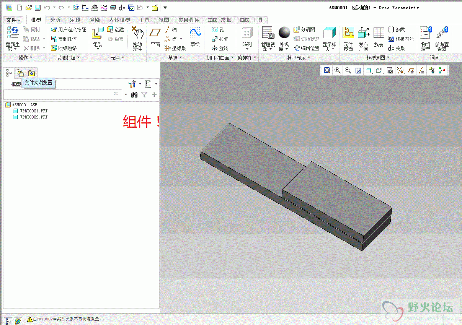Expand the 切口和曲面 group dropdown
The width and height of the screenshot is (462, 325).
tap(220, 58)
